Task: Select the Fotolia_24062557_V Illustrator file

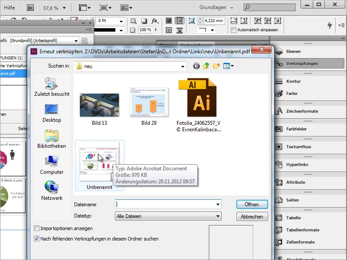Action: 199,105
